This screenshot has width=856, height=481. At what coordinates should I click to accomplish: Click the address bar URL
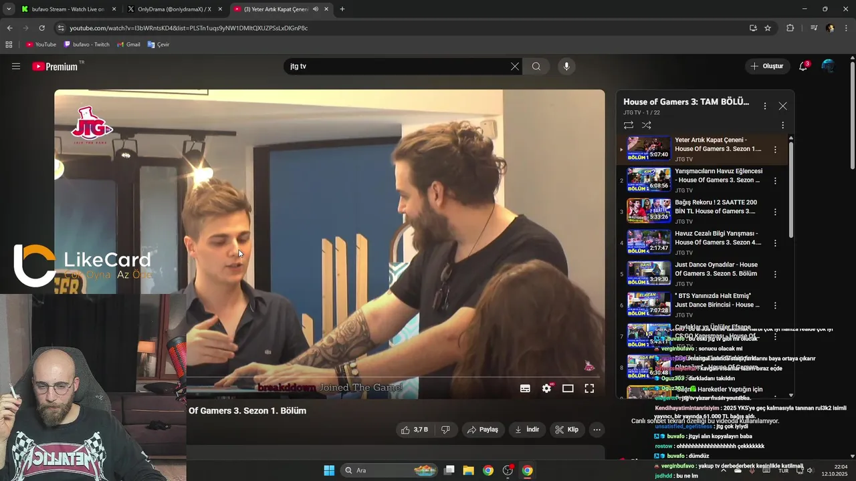coord(189,28)
